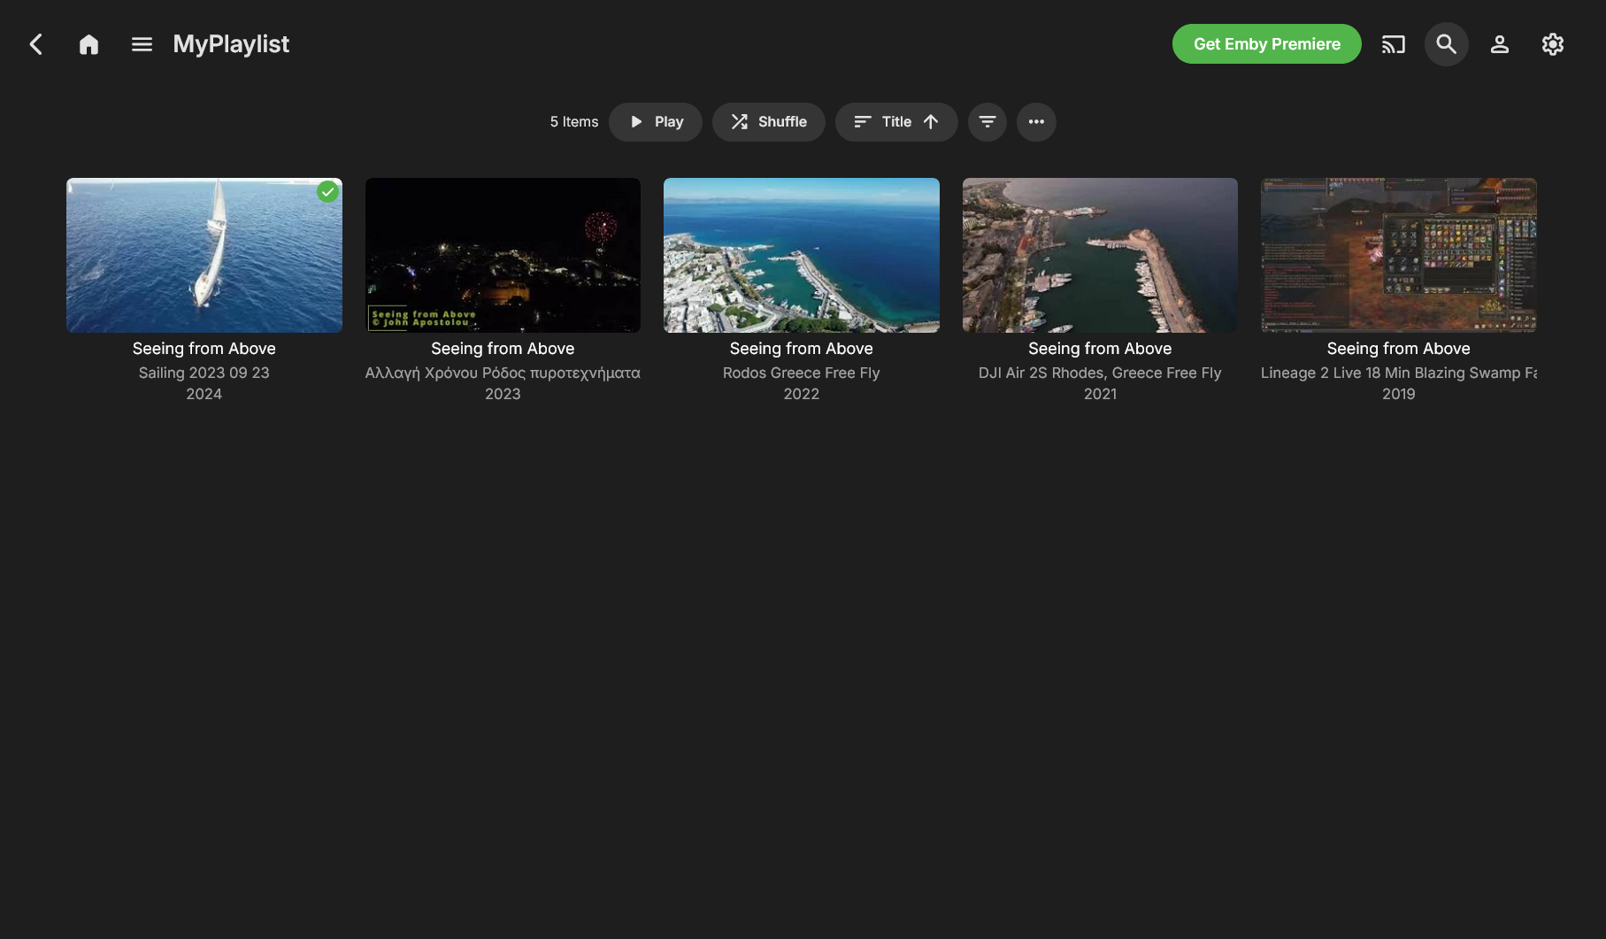The height and width of the screenshot is (939, 1606).
Task: Open the fireworks night video thumbnail
Action: [503, 255]
